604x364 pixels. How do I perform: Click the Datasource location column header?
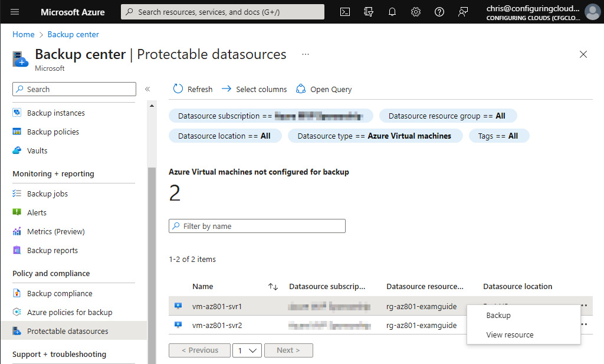pyautogui.click(x=517, y=286)
